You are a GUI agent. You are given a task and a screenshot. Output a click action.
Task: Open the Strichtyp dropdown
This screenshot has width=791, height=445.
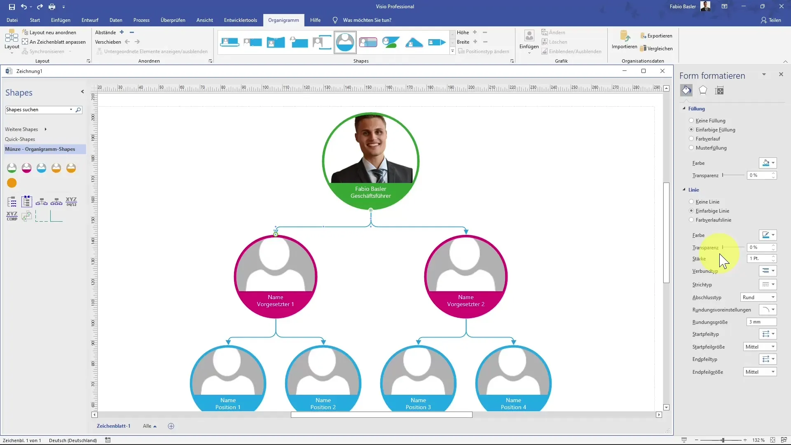click(x=768, y=285)
